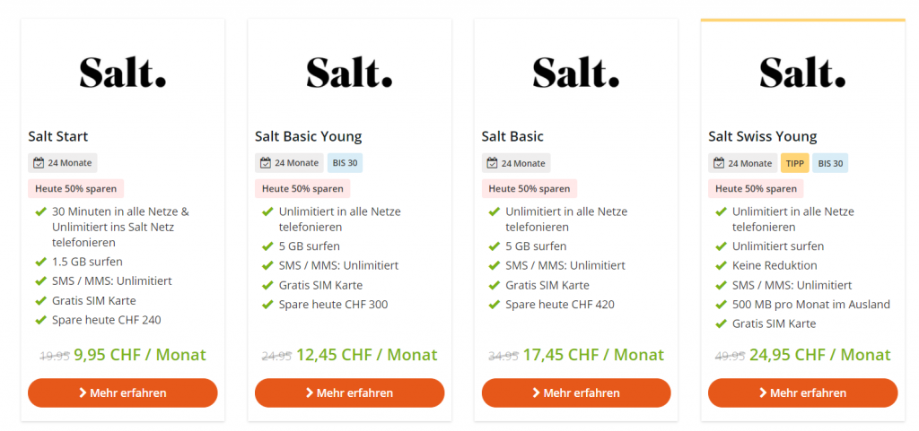Click the checkmark next to "Keine Reduktion"
The image size is (919, 431).
click(721, 265)
